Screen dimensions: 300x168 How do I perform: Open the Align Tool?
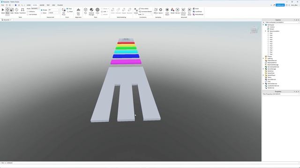click(x=78, y=11)
